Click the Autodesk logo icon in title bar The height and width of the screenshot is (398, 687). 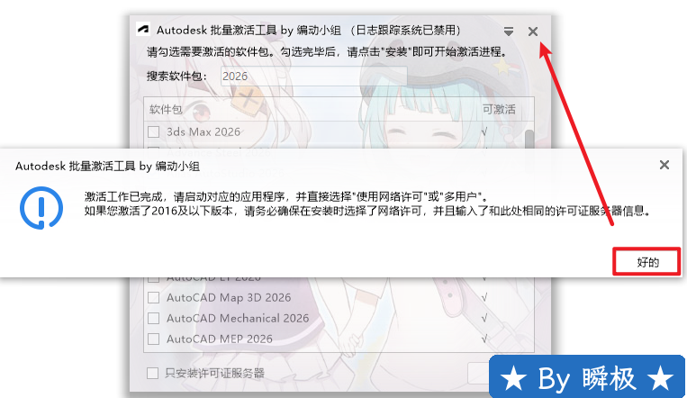click(143, 30)
